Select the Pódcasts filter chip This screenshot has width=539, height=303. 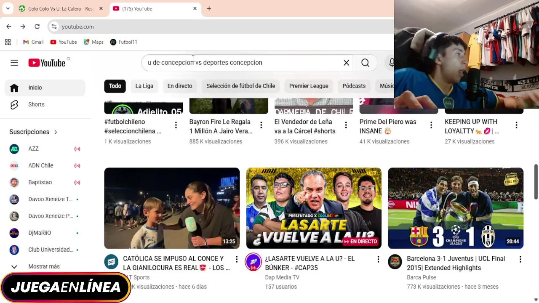coord(354,86)
